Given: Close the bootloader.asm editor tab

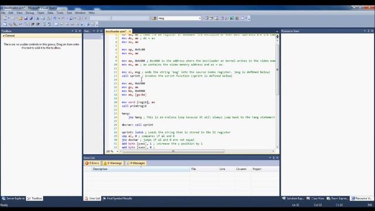Looking at the screenshot, I should [130, 31].
